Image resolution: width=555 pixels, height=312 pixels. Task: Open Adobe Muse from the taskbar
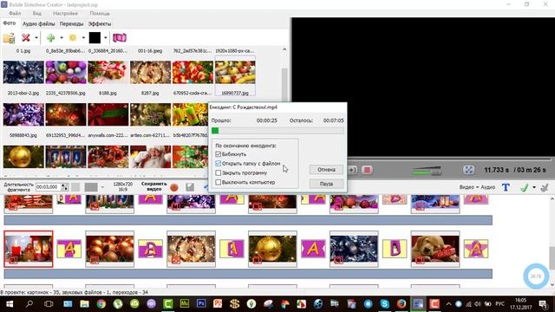185,304
